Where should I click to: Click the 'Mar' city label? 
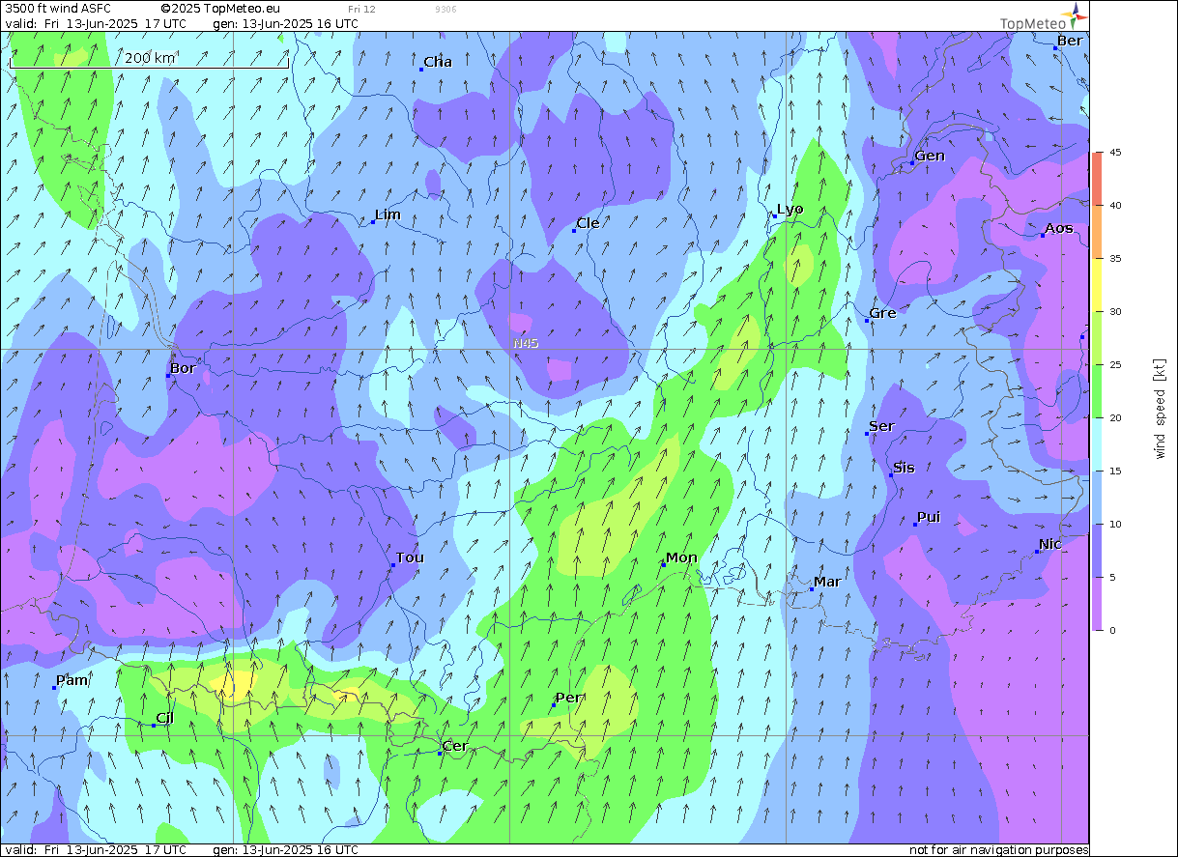[827, 582]
